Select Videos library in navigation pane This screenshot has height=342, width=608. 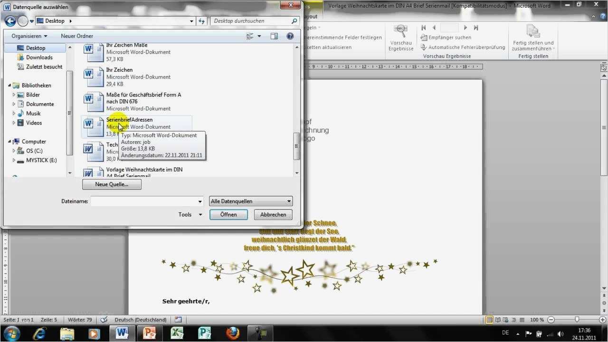point(34,123)
